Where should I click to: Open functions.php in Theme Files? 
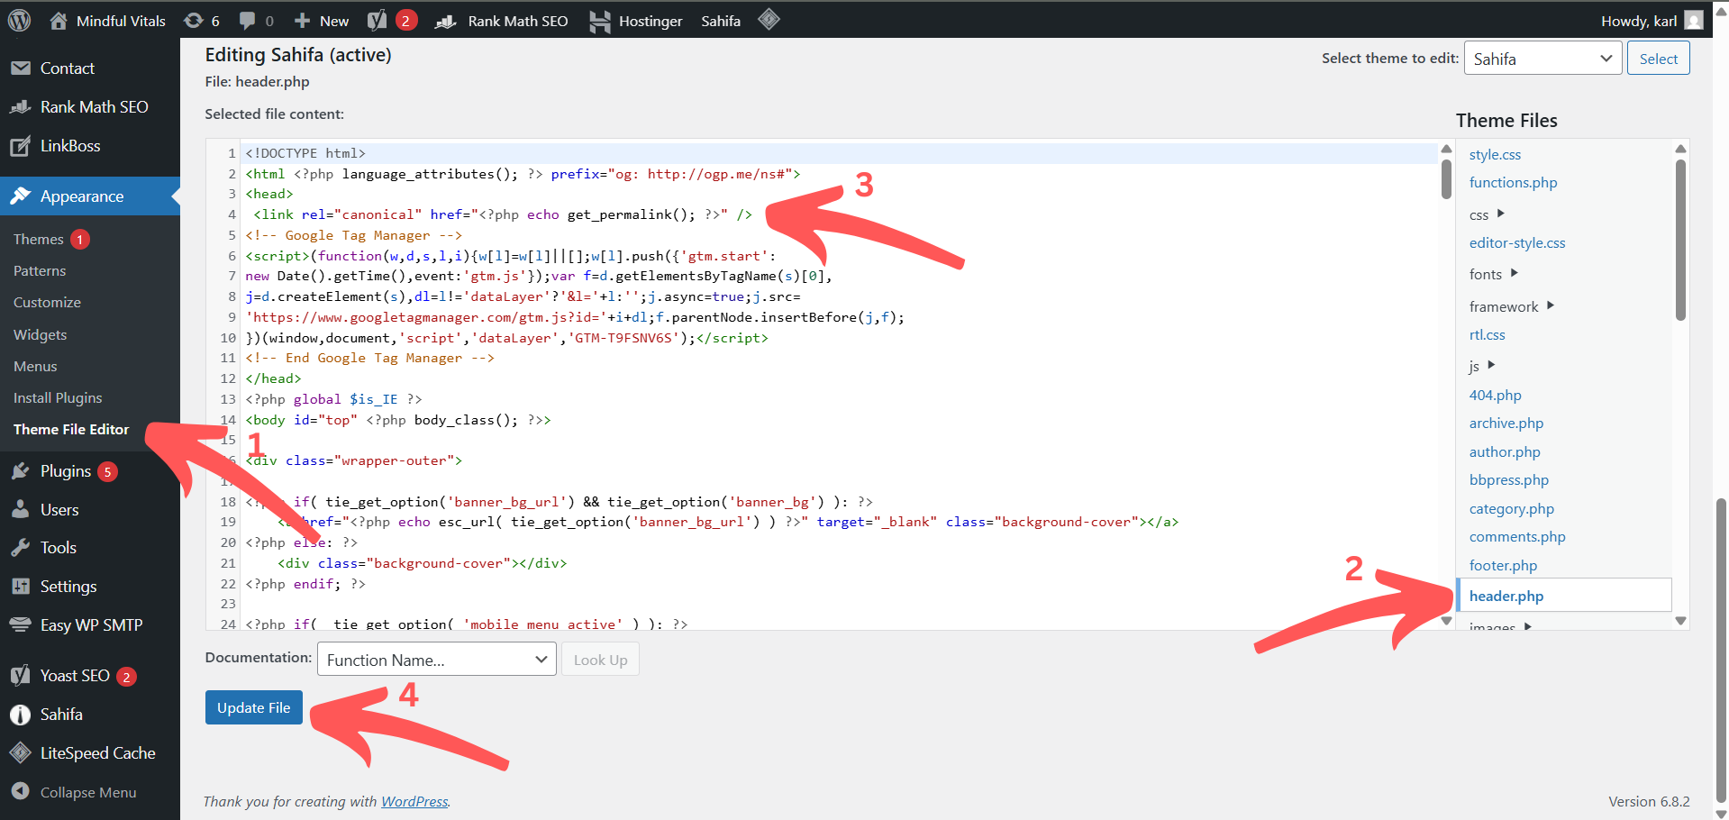pos(1513,182)
